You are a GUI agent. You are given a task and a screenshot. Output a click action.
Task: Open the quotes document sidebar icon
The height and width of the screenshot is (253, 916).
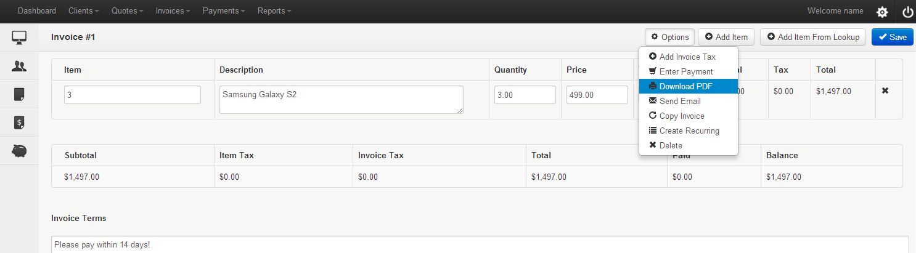[19, 94]
